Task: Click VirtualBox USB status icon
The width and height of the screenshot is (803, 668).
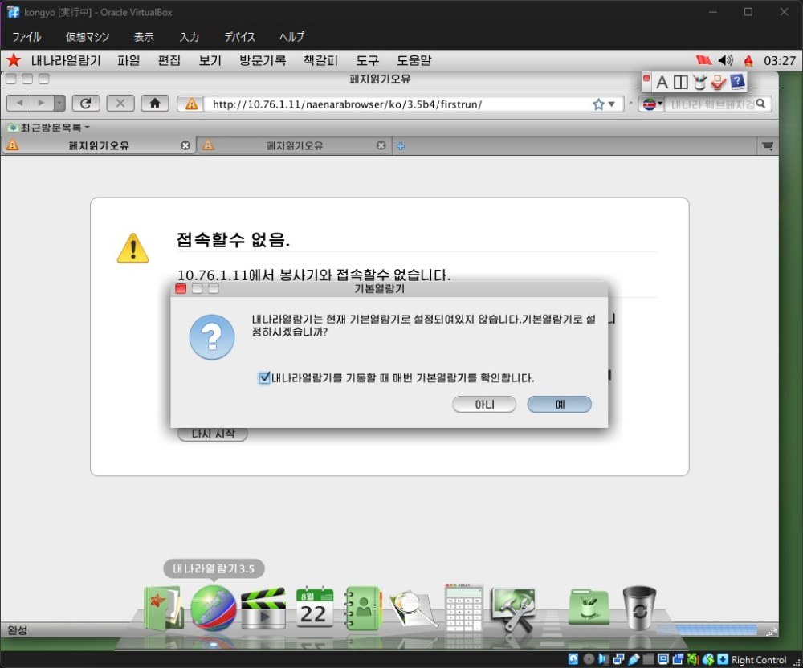Action: coord(634,659)
